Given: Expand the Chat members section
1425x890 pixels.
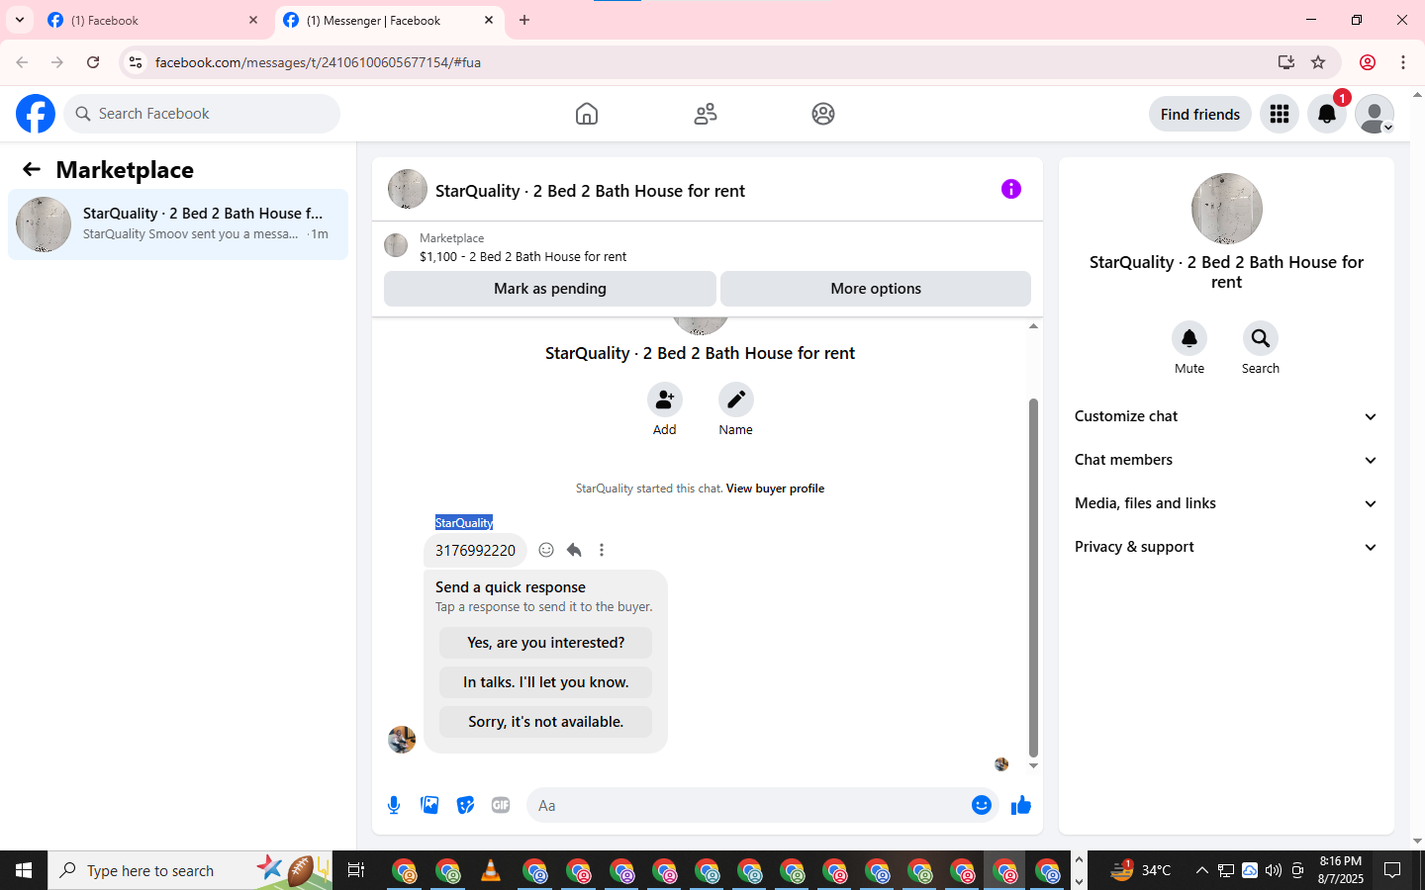Looking at the screenshot, I should (x=1227, y=460).
